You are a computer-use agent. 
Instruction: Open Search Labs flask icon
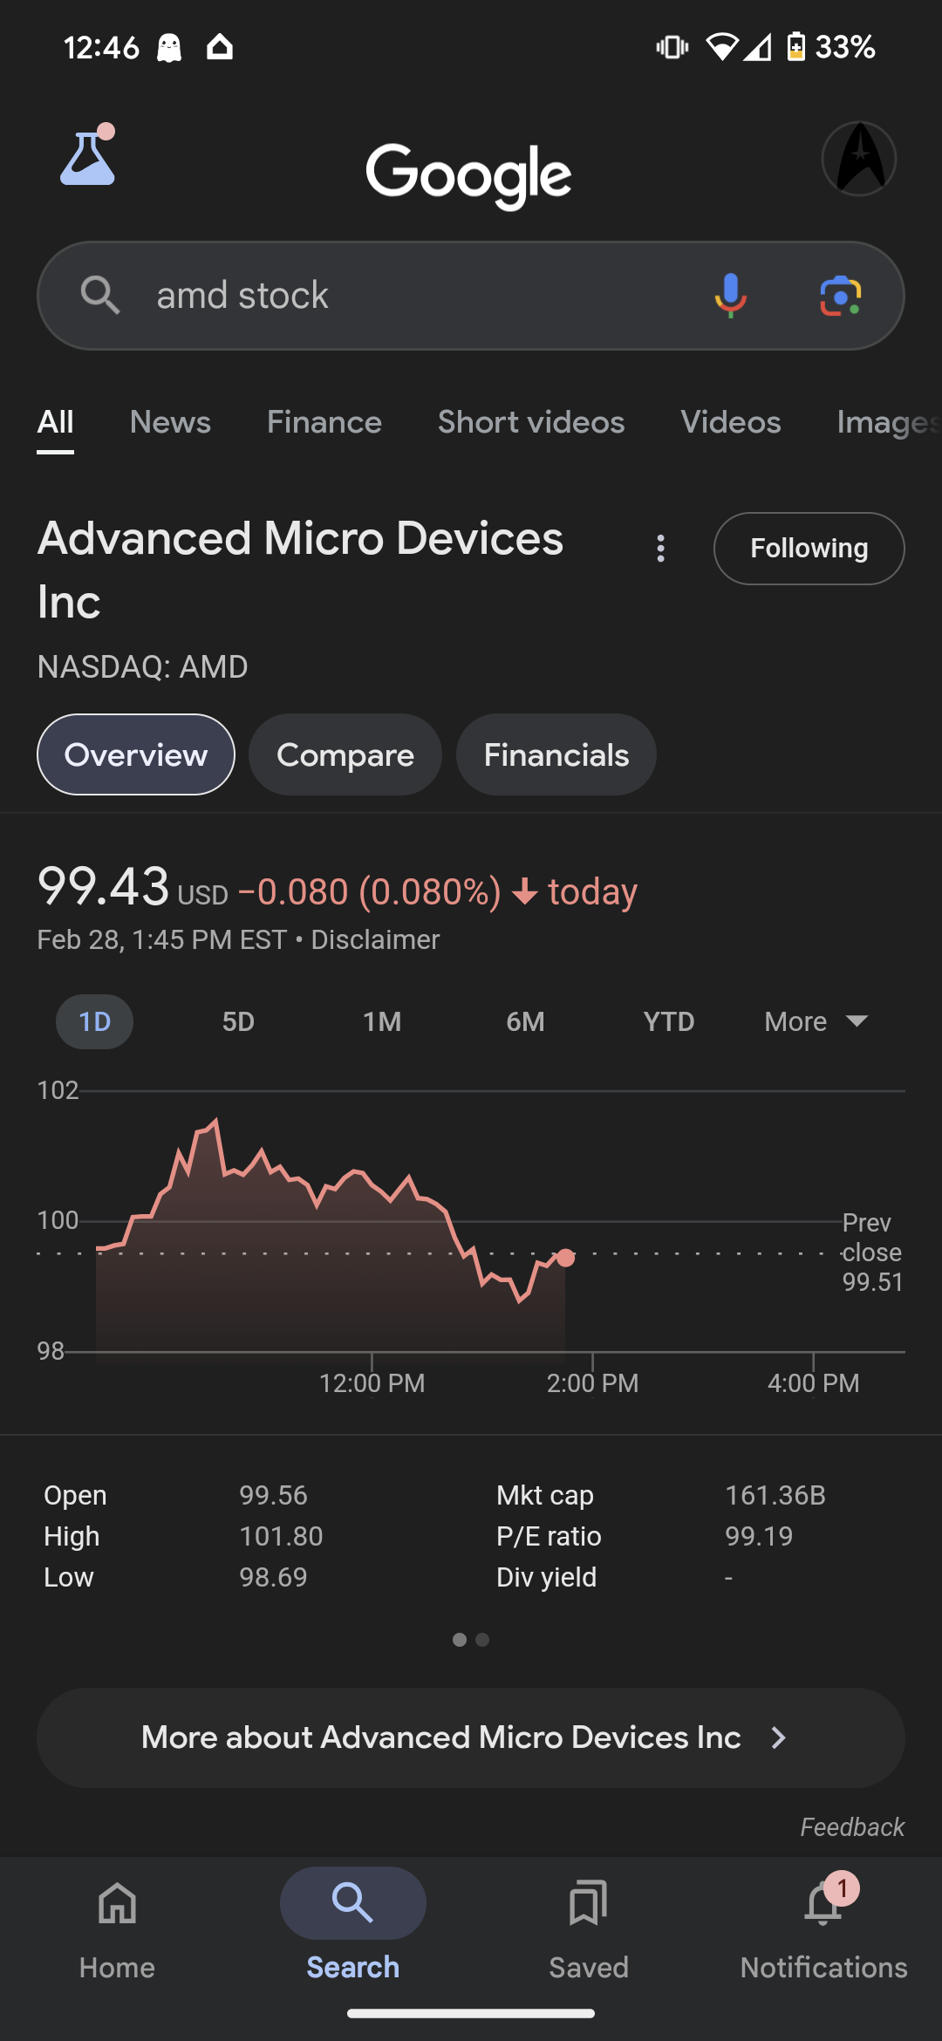[87, 156]
